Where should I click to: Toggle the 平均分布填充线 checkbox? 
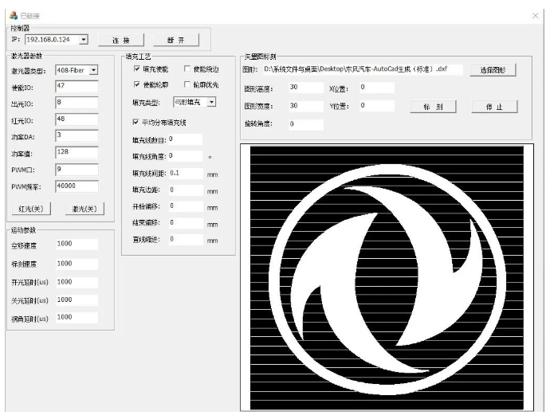[136, 122]
